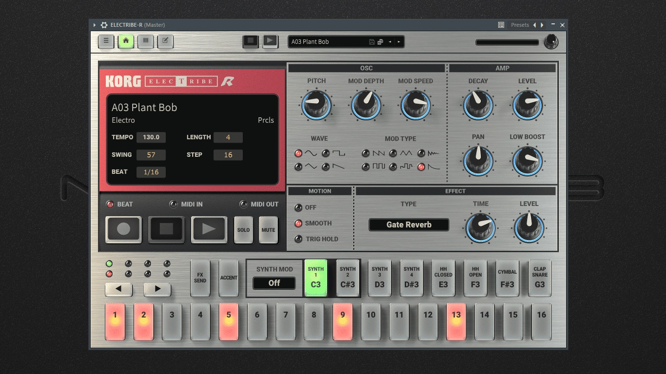666x374 pixels.
Task: Click the top toolbar play button
Action: click(270, 41)
